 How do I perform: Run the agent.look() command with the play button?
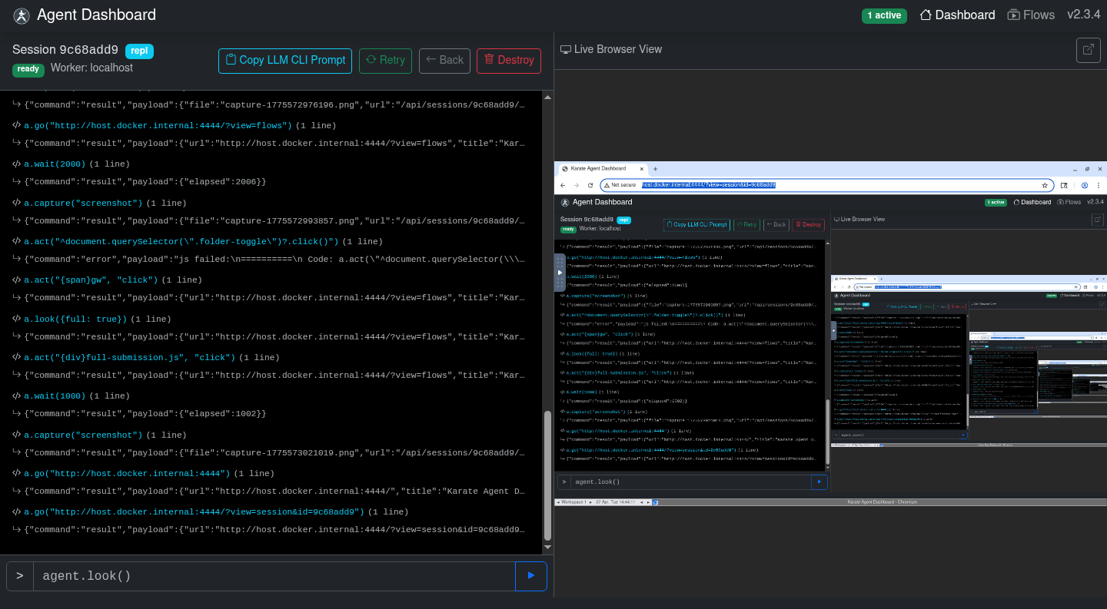tap(530, 576)
